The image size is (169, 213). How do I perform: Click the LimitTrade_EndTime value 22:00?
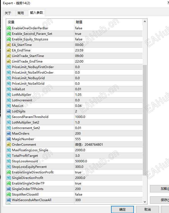pos(79,61)
